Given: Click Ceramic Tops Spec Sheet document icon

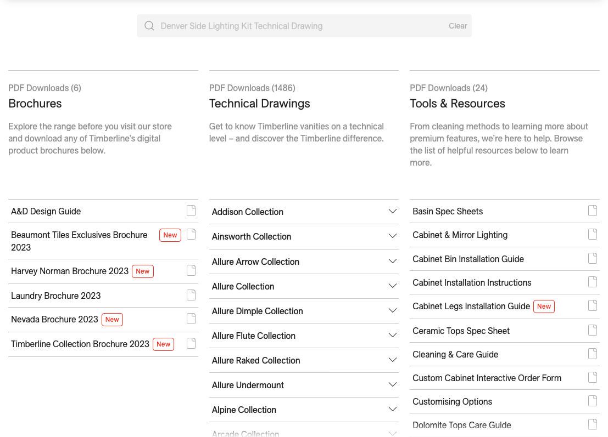Looking at the screenshot, I should [x=593, y=330].
